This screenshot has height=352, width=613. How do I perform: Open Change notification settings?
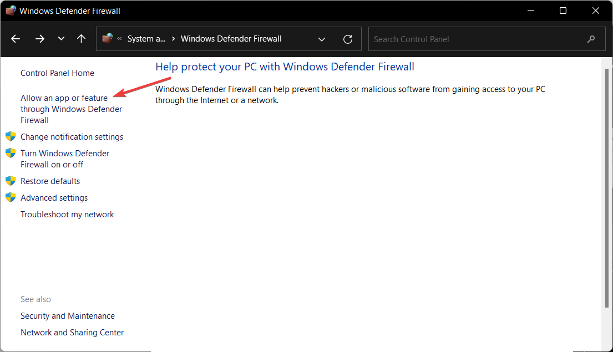pyautogui.click(x=72, y=137)
